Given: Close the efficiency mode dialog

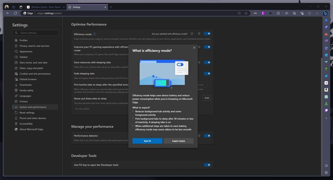Looking at the screenshot, I should tap(194, 48).
